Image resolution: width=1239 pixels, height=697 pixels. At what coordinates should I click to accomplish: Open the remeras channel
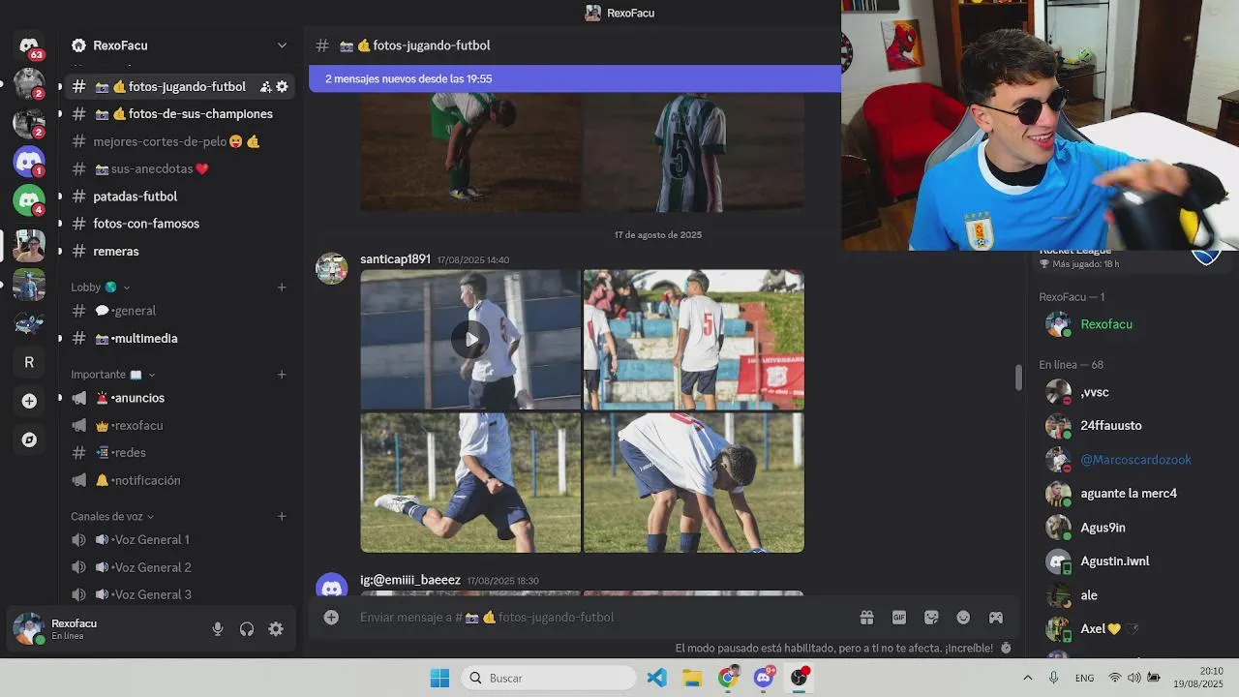click(180, 251)
